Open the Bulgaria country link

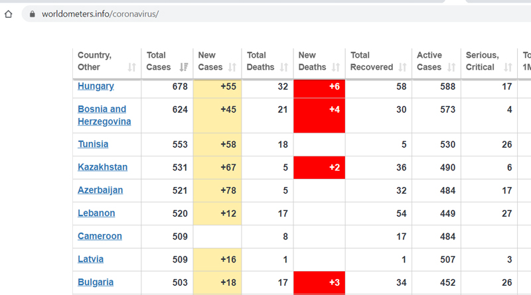click(96, 282)
